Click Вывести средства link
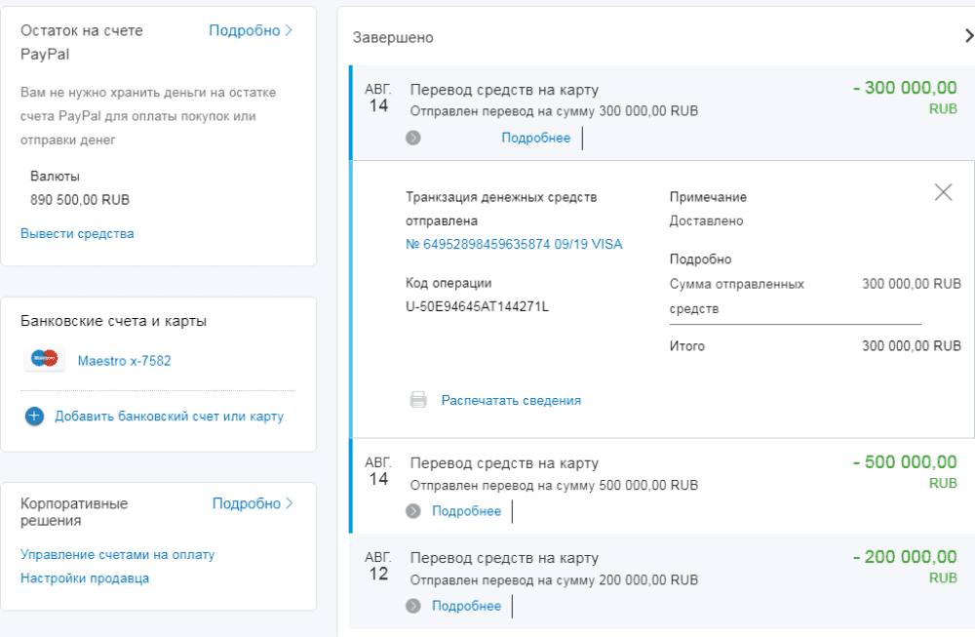This screenshot has height=637, width=975. click(x=77, y=234)
